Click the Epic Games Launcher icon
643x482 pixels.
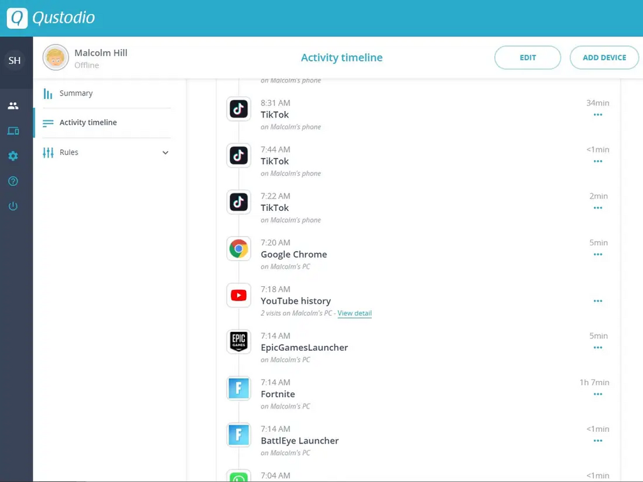(x=239, y=342)
